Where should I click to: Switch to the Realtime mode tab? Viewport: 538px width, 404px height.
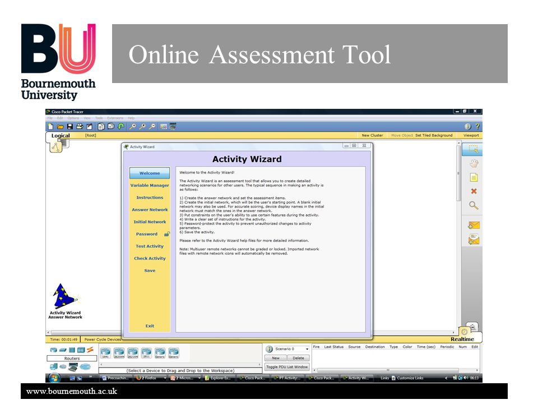click(x=462, y=339)
